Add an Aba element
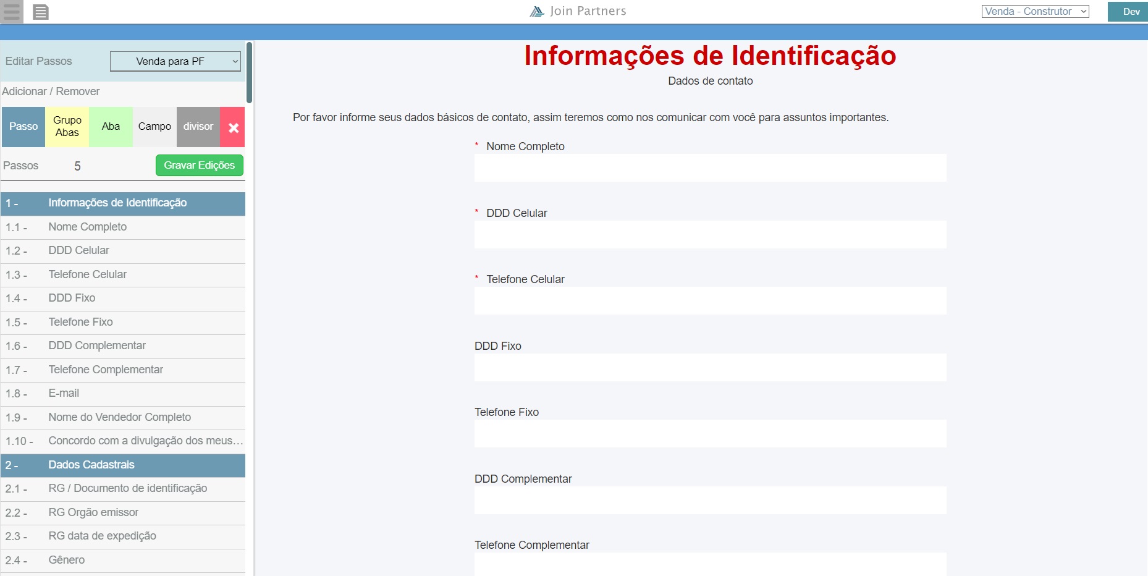Image resolution: width=1148 pixels, height=576 pixels. point(111,127)
